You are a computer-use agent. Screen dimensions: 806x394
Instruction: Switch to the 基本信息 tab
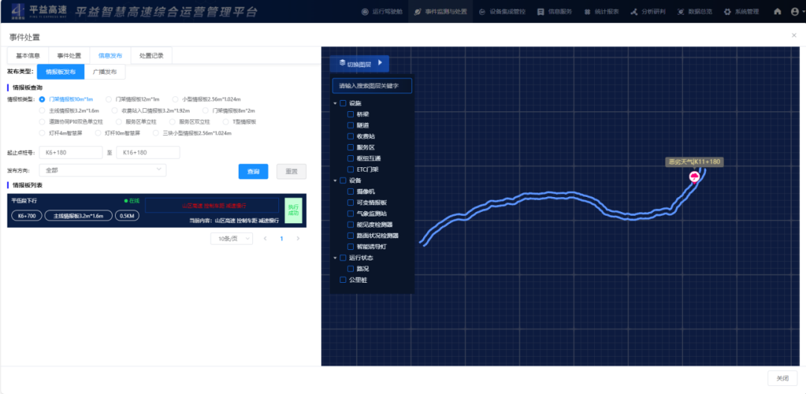(28, 56)
